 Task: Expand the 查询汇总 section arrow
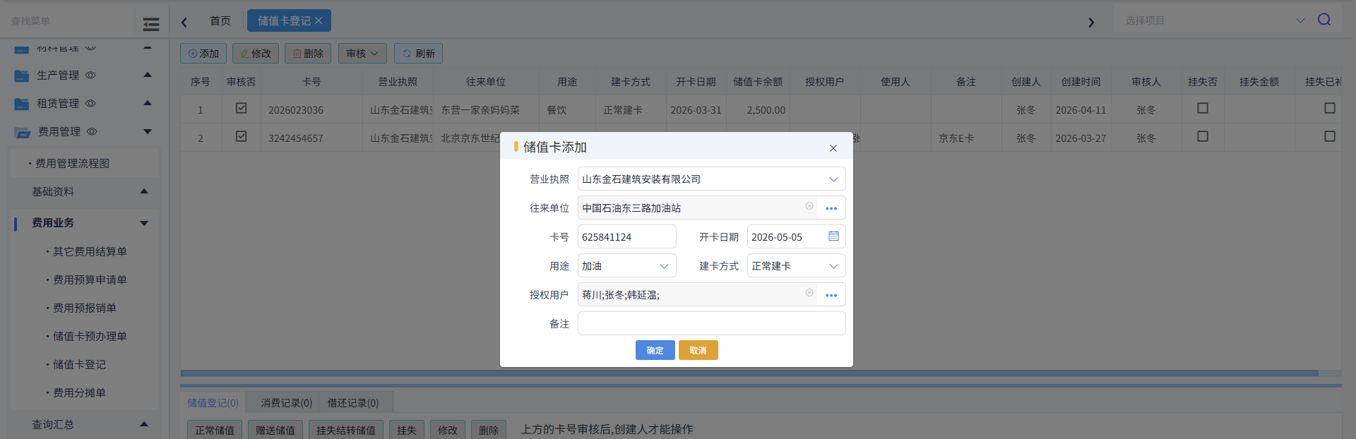tap(144, 424)
